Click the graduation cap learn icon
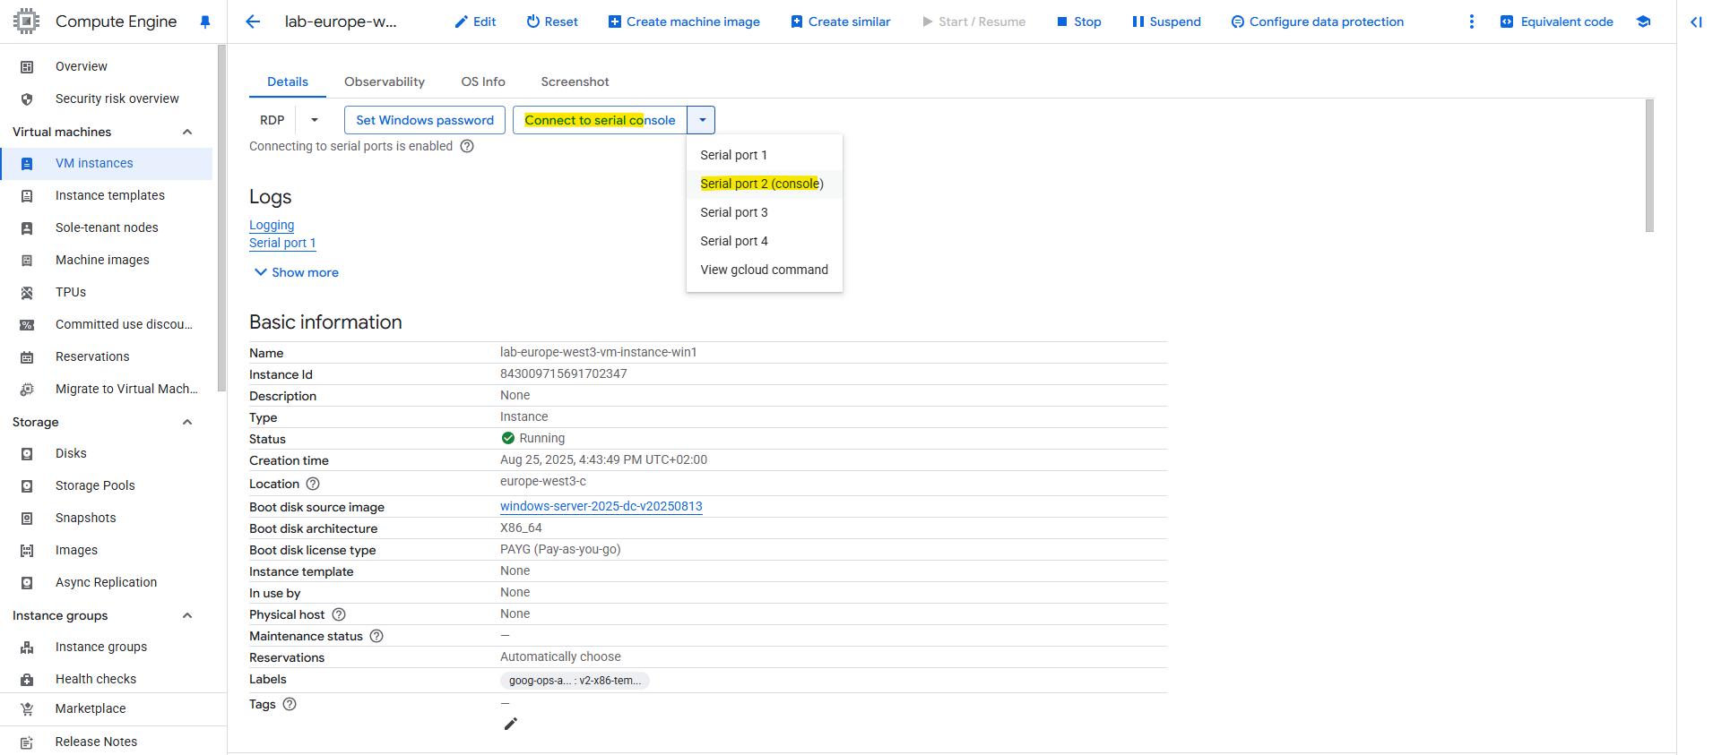Image resolution: width=1713 pixels, height=755 pixels. coord(1643,21)
